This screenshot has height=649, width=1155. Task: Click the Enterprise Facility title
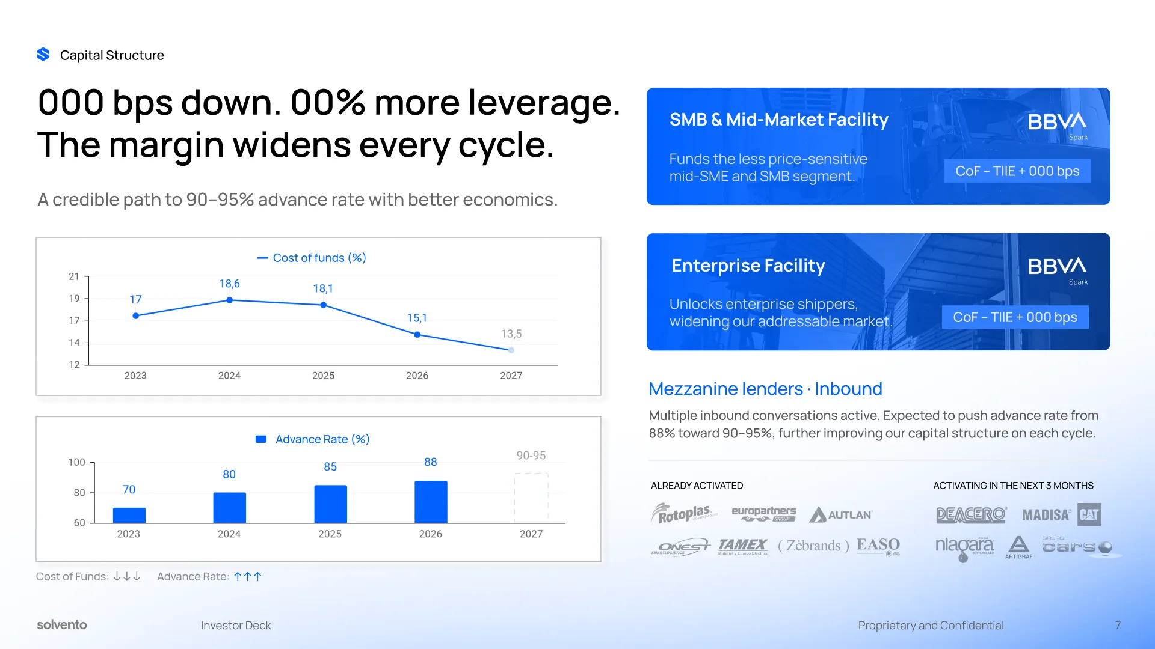tap(748, 266)
